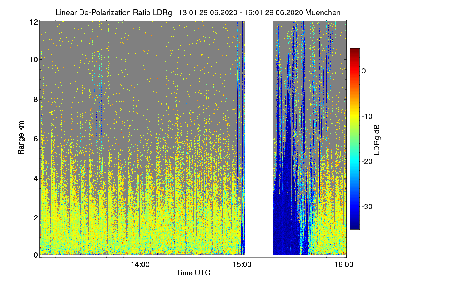
Task: Click the '16:00' time tick label
Action: click(x=344, y=265)
